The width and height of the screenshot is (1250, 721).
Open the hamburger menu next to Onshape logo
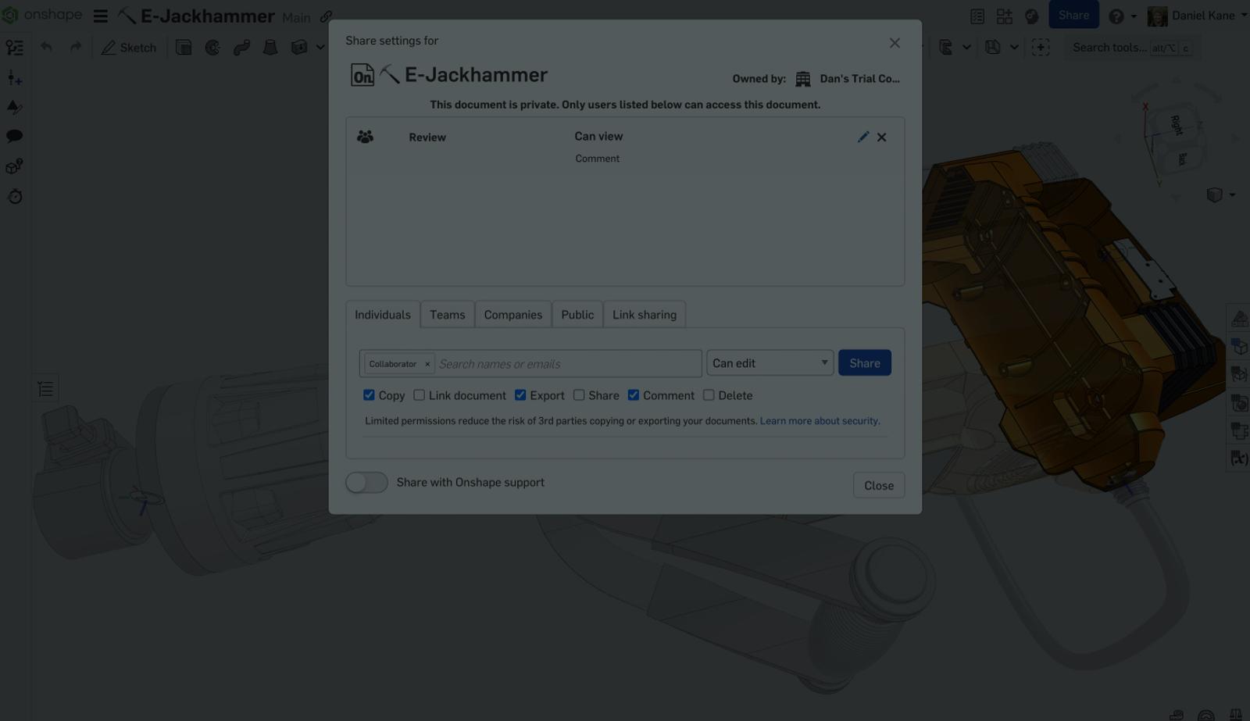click(x=101, y=16)
